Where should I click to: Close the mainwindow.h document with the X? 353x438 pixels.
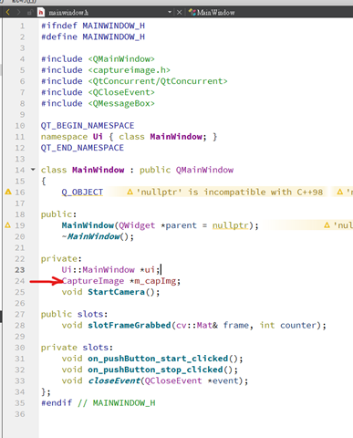[179, 12]
